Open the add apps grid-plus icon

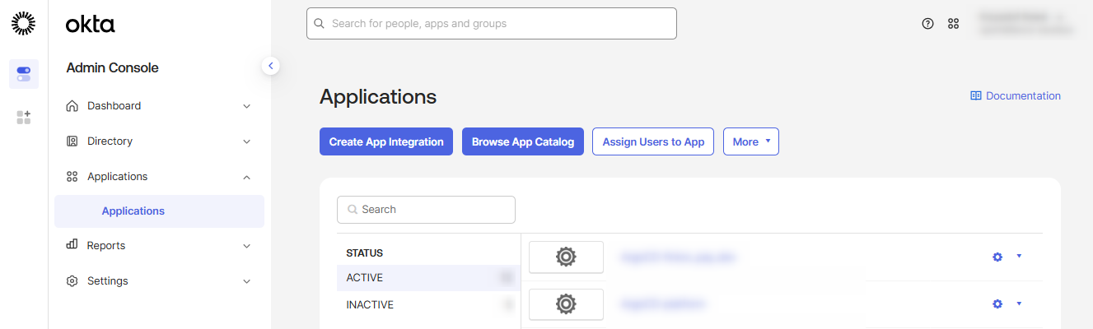(x=24, y=118)
